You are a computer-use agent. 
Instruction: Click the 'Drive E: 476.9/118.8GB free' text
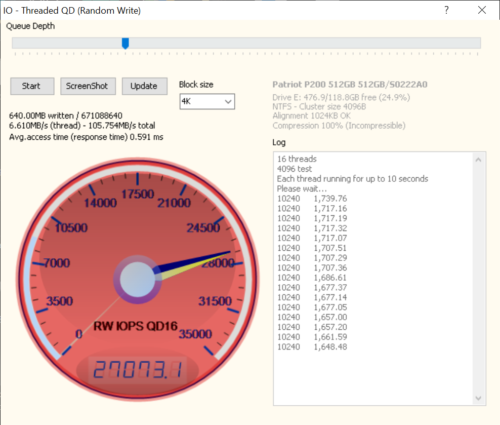click(x=341, y=97)
